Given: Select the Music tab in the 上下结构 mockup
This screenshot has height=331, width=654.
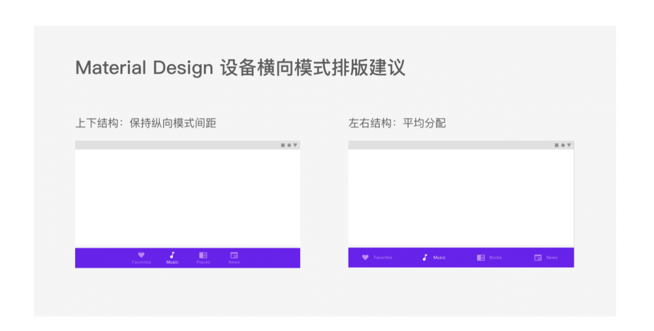Looking at the screenshot, I should [172, 258].
